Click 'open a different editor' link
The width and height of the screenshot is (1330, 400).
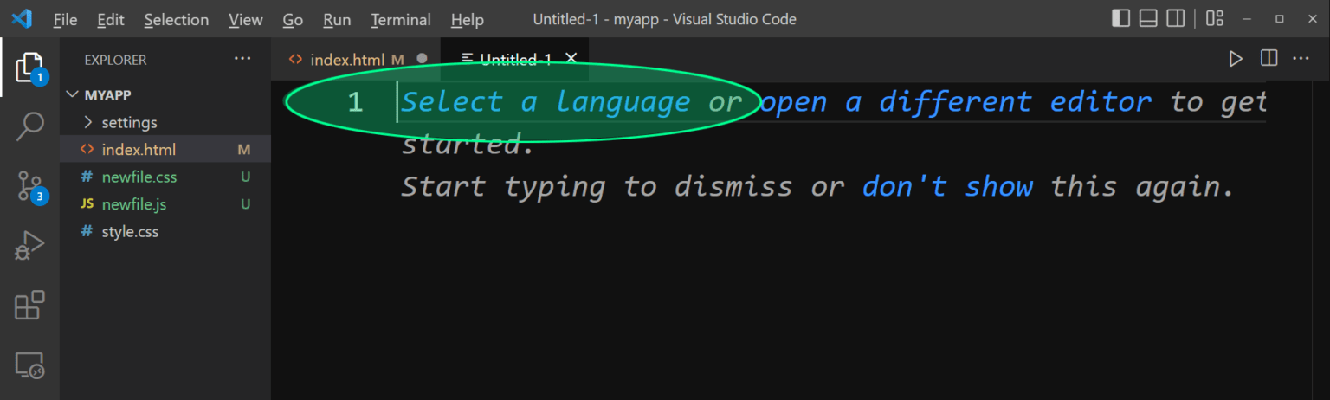coord(956,102)
